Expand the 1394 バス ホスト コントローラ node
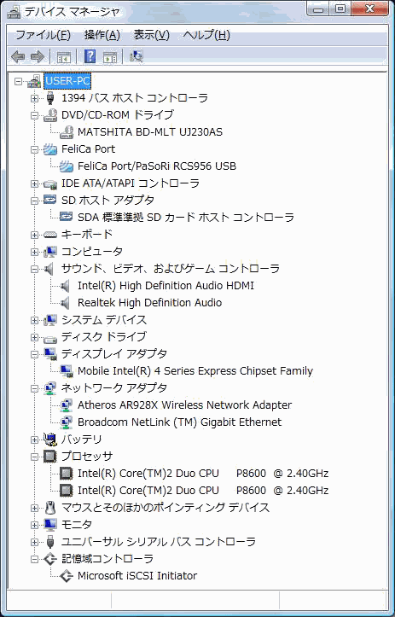 [x=35, y=98]
